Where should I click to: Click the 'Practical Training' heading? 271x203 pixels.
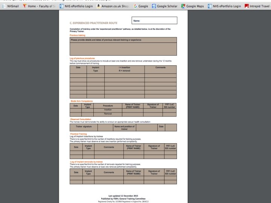pos(78,134)
